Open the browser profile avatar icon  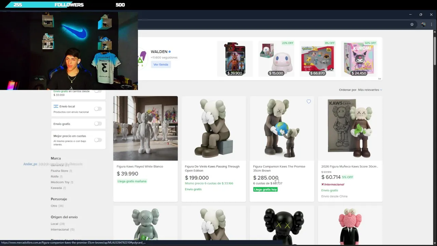click(423, 25)
